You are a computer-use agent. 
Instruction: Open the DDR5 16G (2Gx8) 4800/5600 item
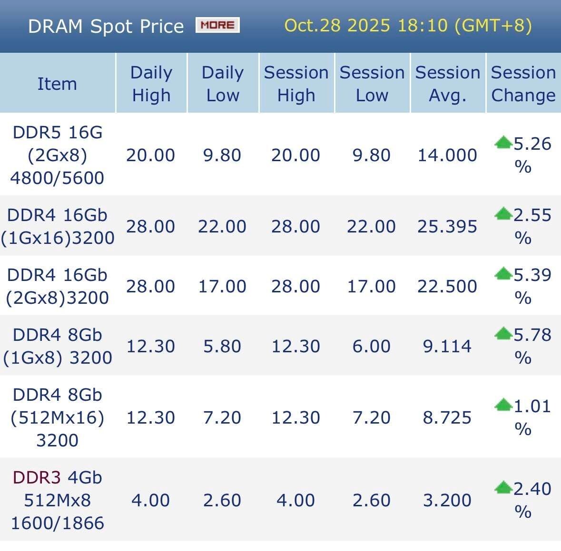pos(57,155)
